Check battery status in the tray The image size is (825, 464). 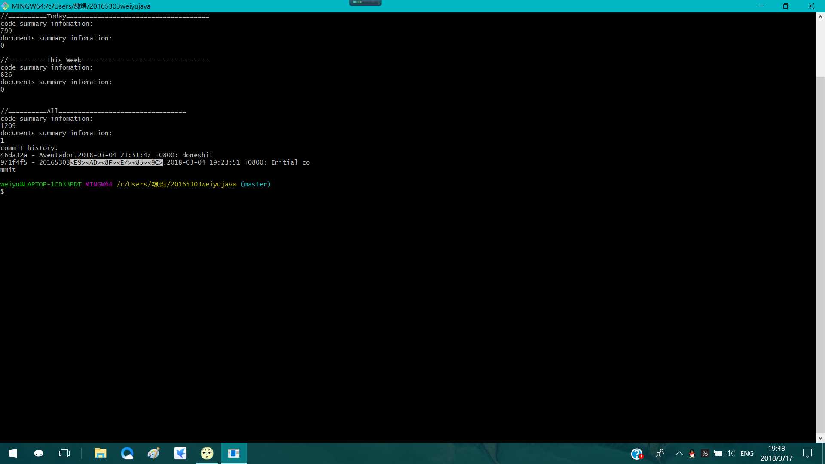tap(718, 453)
